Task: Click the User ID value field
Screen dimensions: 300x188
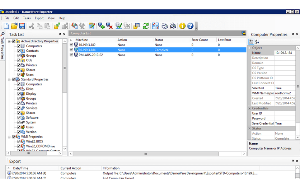Action: [x=285, y=113]
